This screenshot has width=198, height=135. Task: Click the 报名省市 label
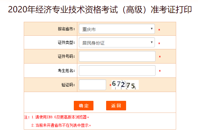(x=66, y=29)
